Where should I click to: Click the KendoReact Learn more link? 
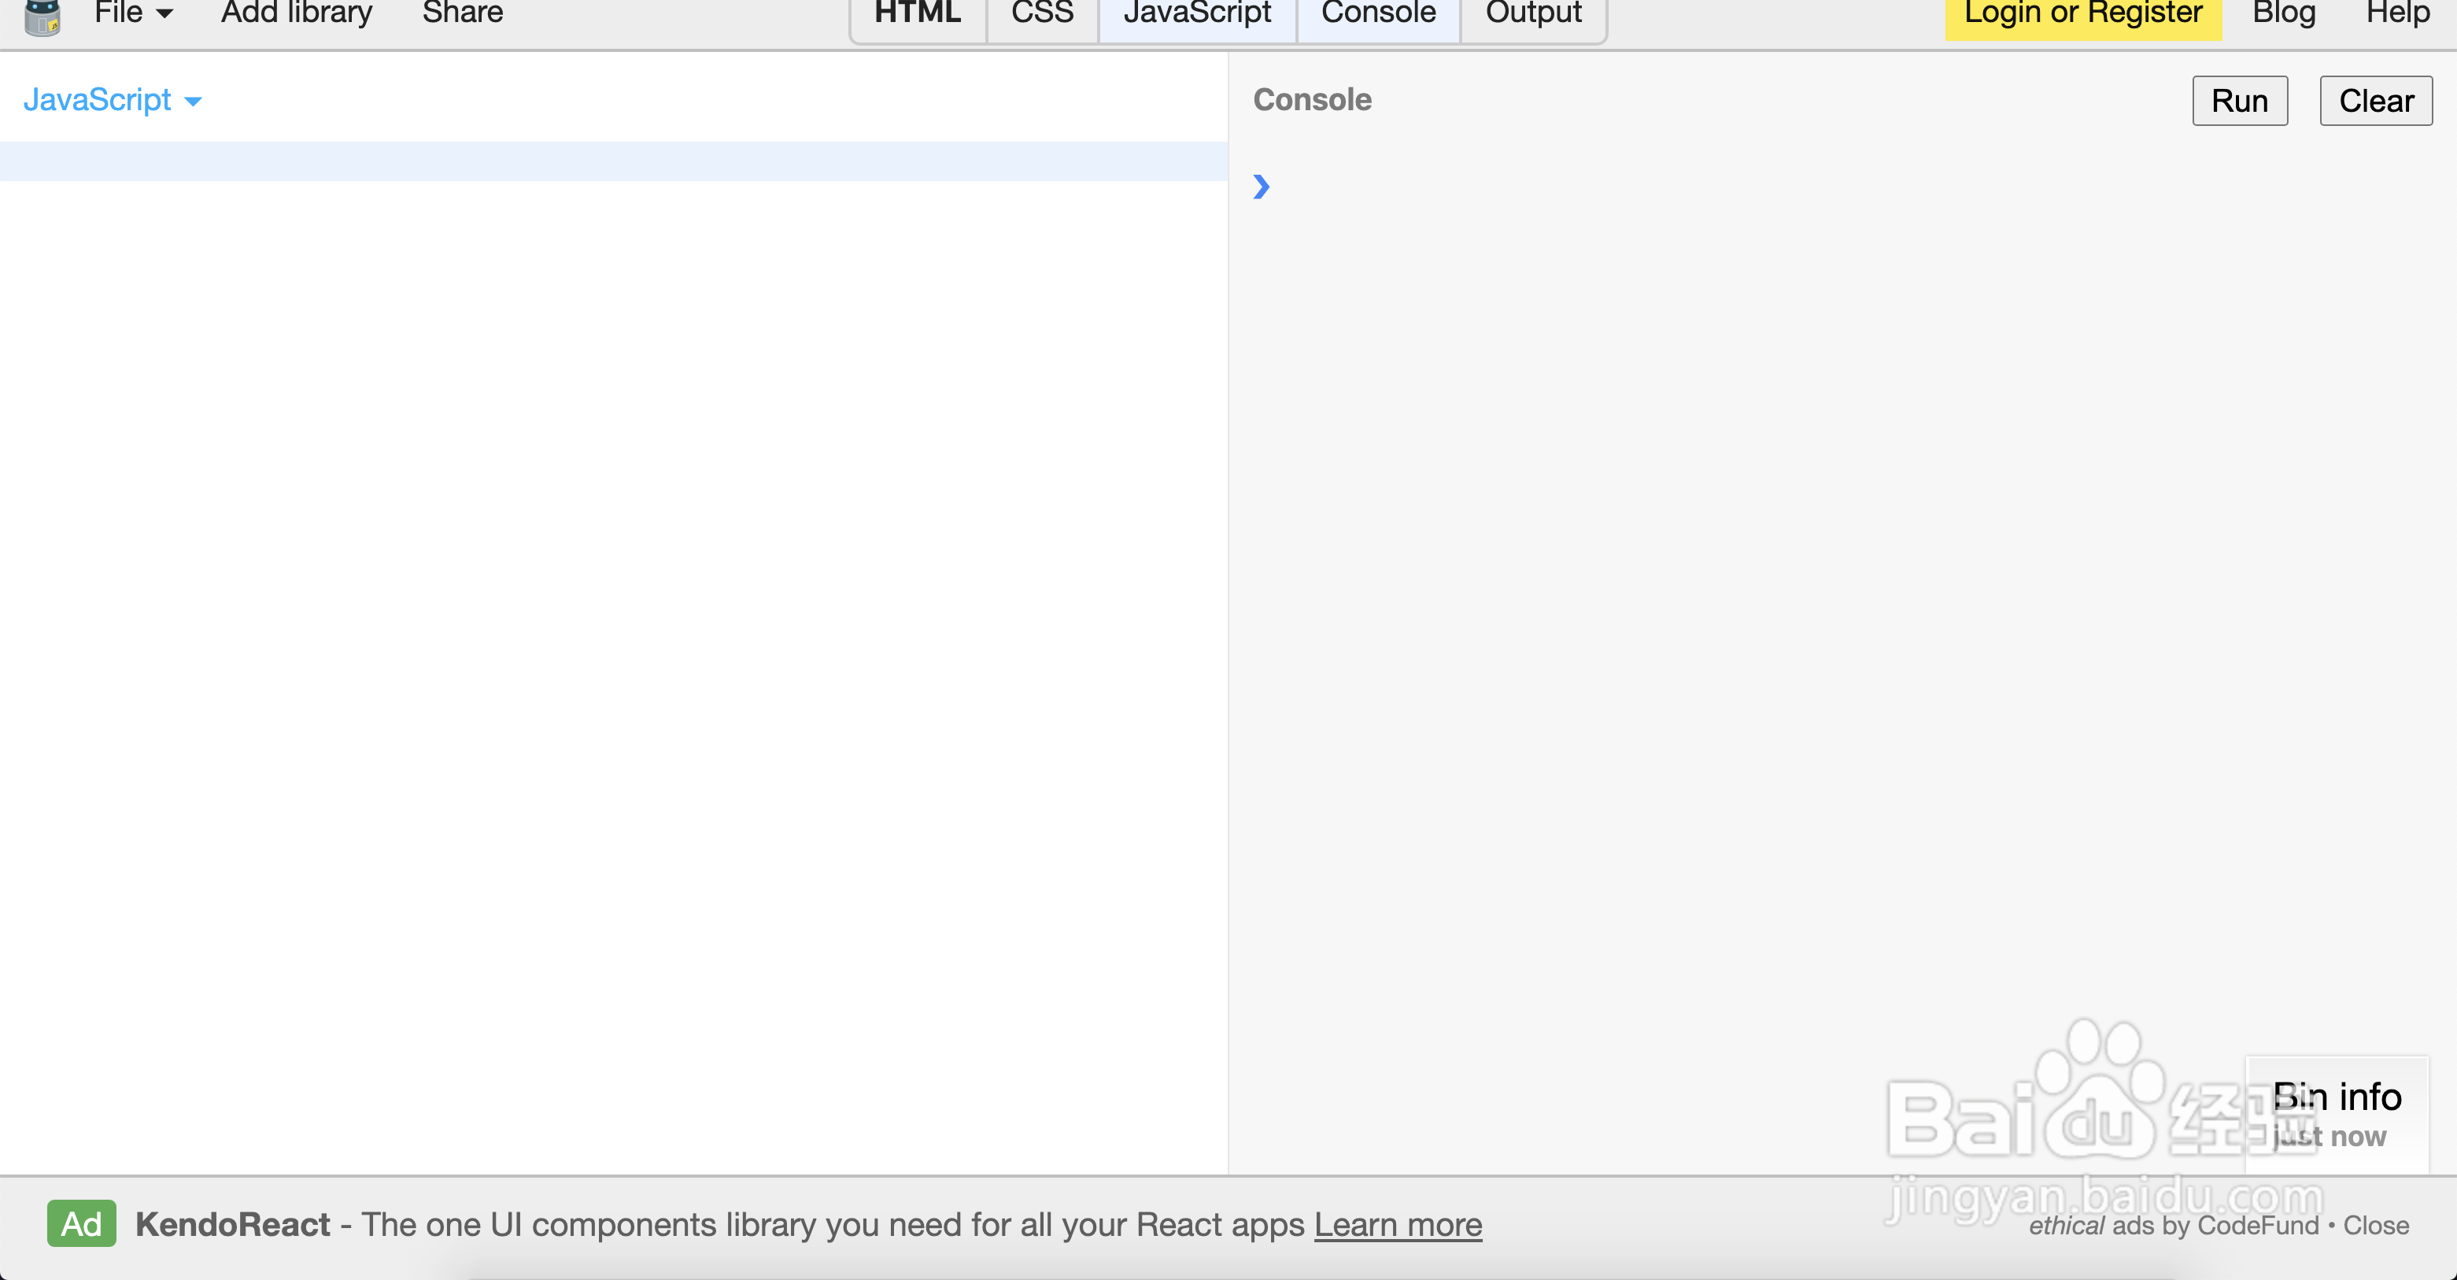(1398, 1225)
